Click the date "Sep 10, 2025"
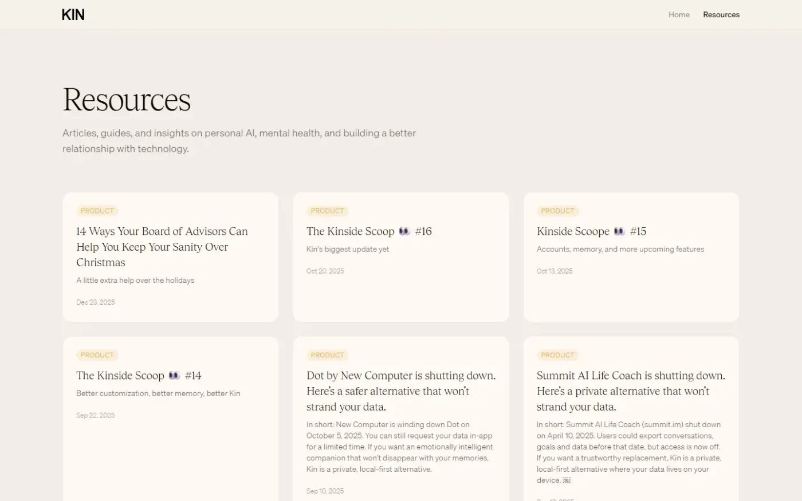 (x=325, y=491)
